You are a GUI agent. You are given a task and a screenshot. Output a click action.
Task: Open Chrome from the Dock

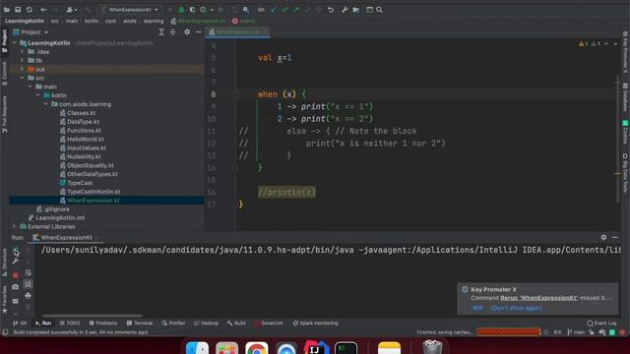coord(257,347)
